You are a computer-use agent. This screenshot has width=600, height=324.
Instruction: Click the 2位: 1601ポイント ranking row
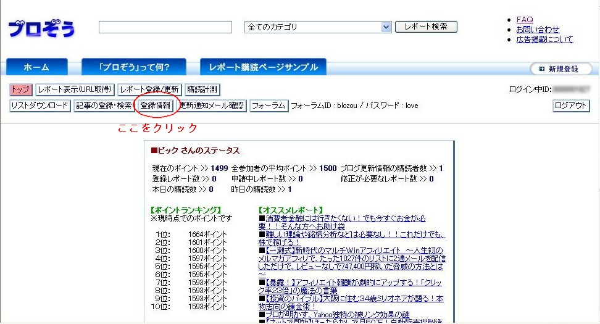click(191, 242)
